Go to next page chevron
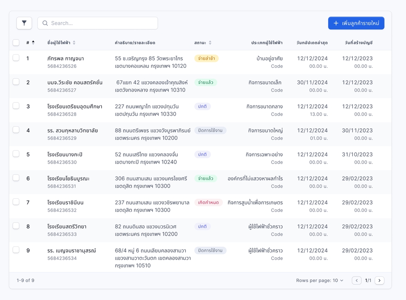Image resolution: width=406 pixels, height=300 pixels. pos(379,281)
